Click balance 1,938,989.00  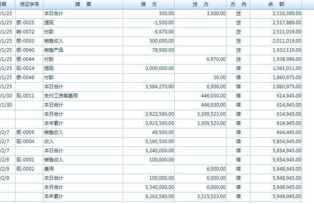(287, 59)
